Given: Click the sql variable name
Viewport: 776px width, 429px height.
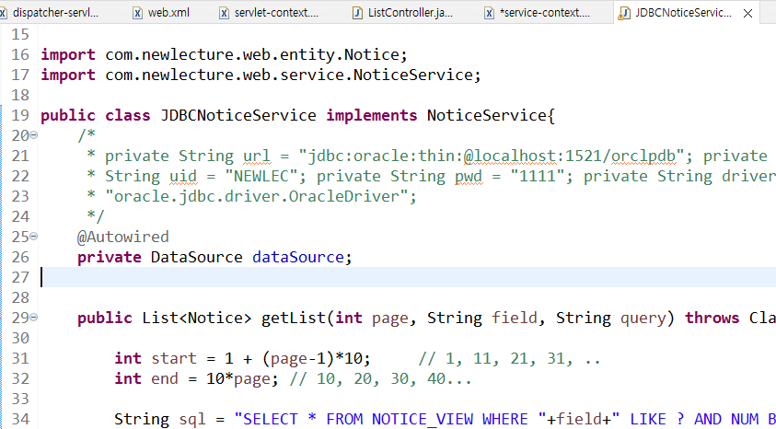Looking at the screenshot, I should pyautogui.click(x=192, y=419).
